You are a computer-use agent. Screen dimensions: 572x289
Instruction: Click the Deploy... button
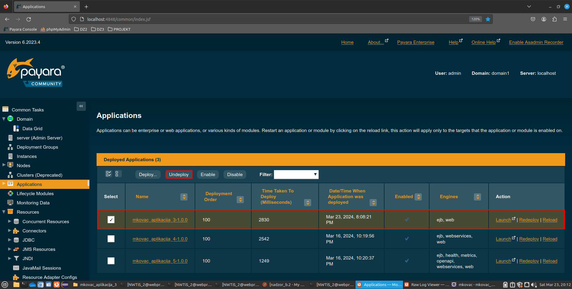tap(148, 174)
